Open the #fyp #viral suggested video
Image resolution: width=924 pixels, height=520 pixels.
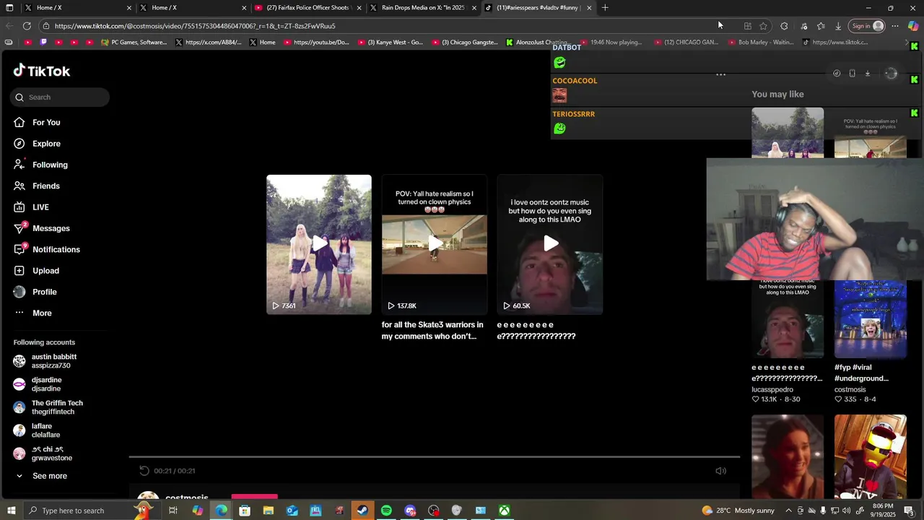870,319
